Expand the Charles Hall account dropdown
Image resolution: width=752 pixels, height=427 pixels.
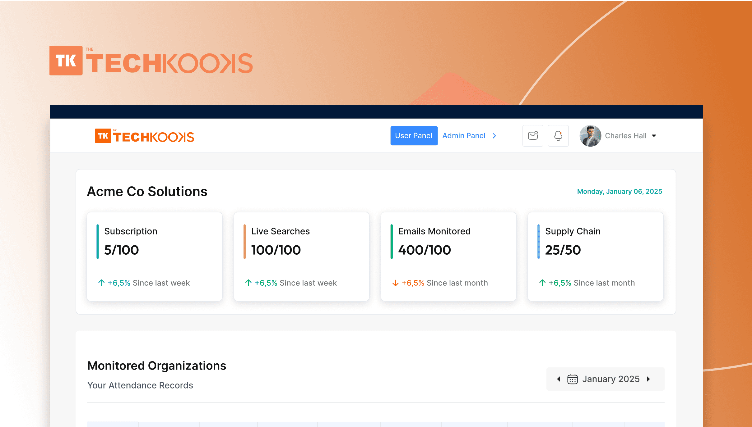(654, 136)
